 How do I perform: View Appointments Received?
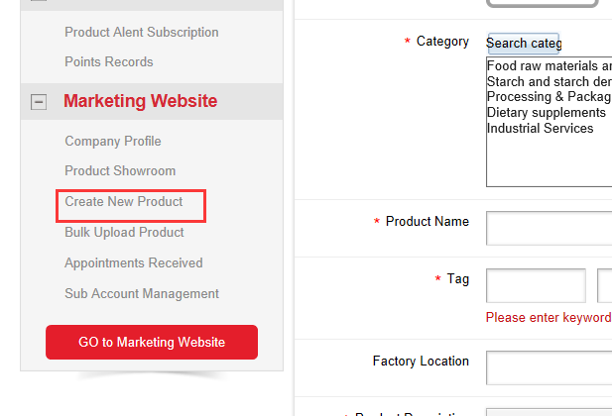pyautogui.click(x=134, y=262)
